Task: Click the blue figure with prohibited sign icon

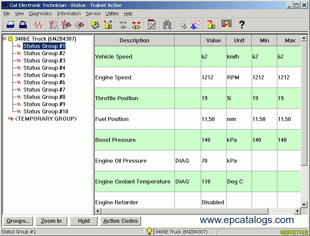Action: pos(196,25)
